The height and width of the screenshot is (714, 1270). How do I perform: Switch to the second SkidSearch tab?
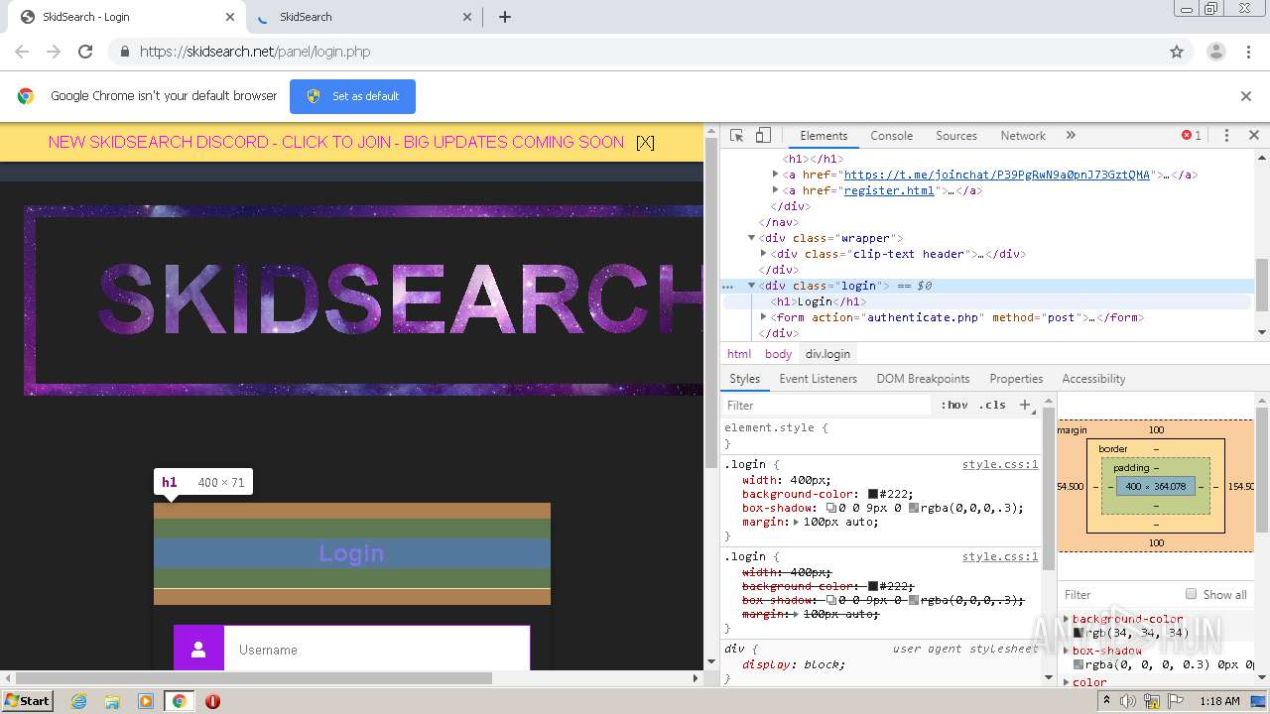coord(363,17)
